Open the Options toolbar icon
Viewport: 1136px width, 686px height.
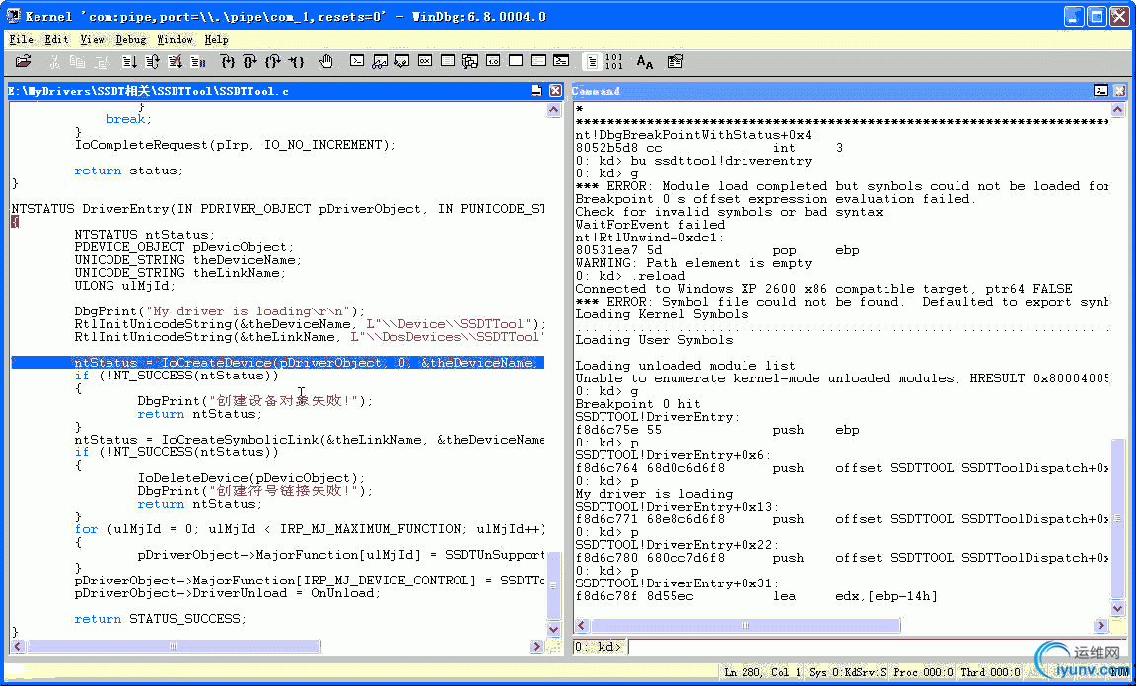[x=675, y=61]
